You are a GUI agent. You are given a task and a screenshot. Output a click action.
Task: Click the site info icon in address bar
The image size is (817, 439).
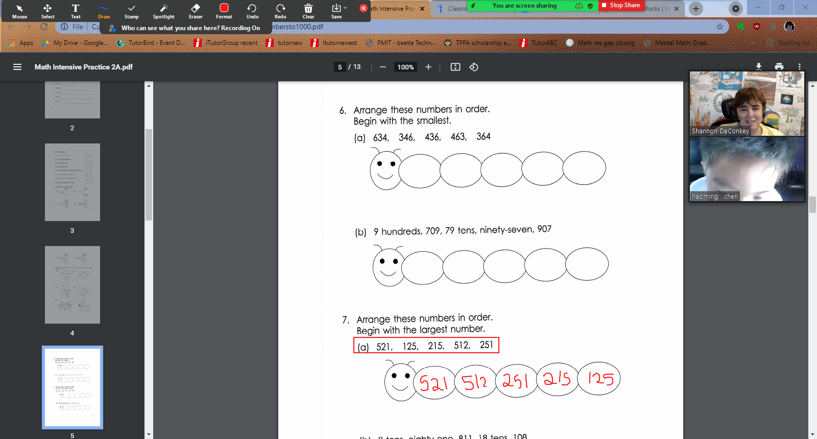click(x=64, y=27)
